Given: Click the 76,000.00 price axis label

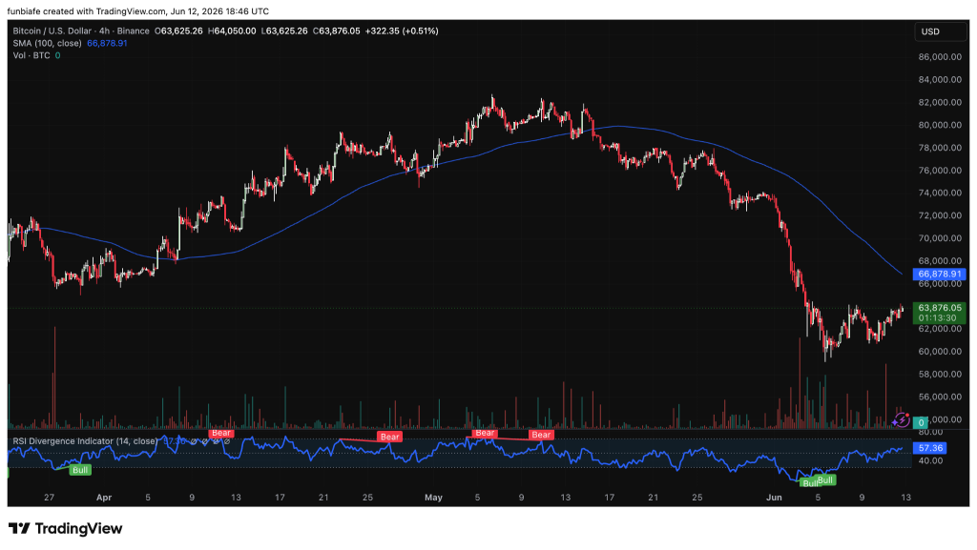Looking at the screenshot, I should (940, 171).
